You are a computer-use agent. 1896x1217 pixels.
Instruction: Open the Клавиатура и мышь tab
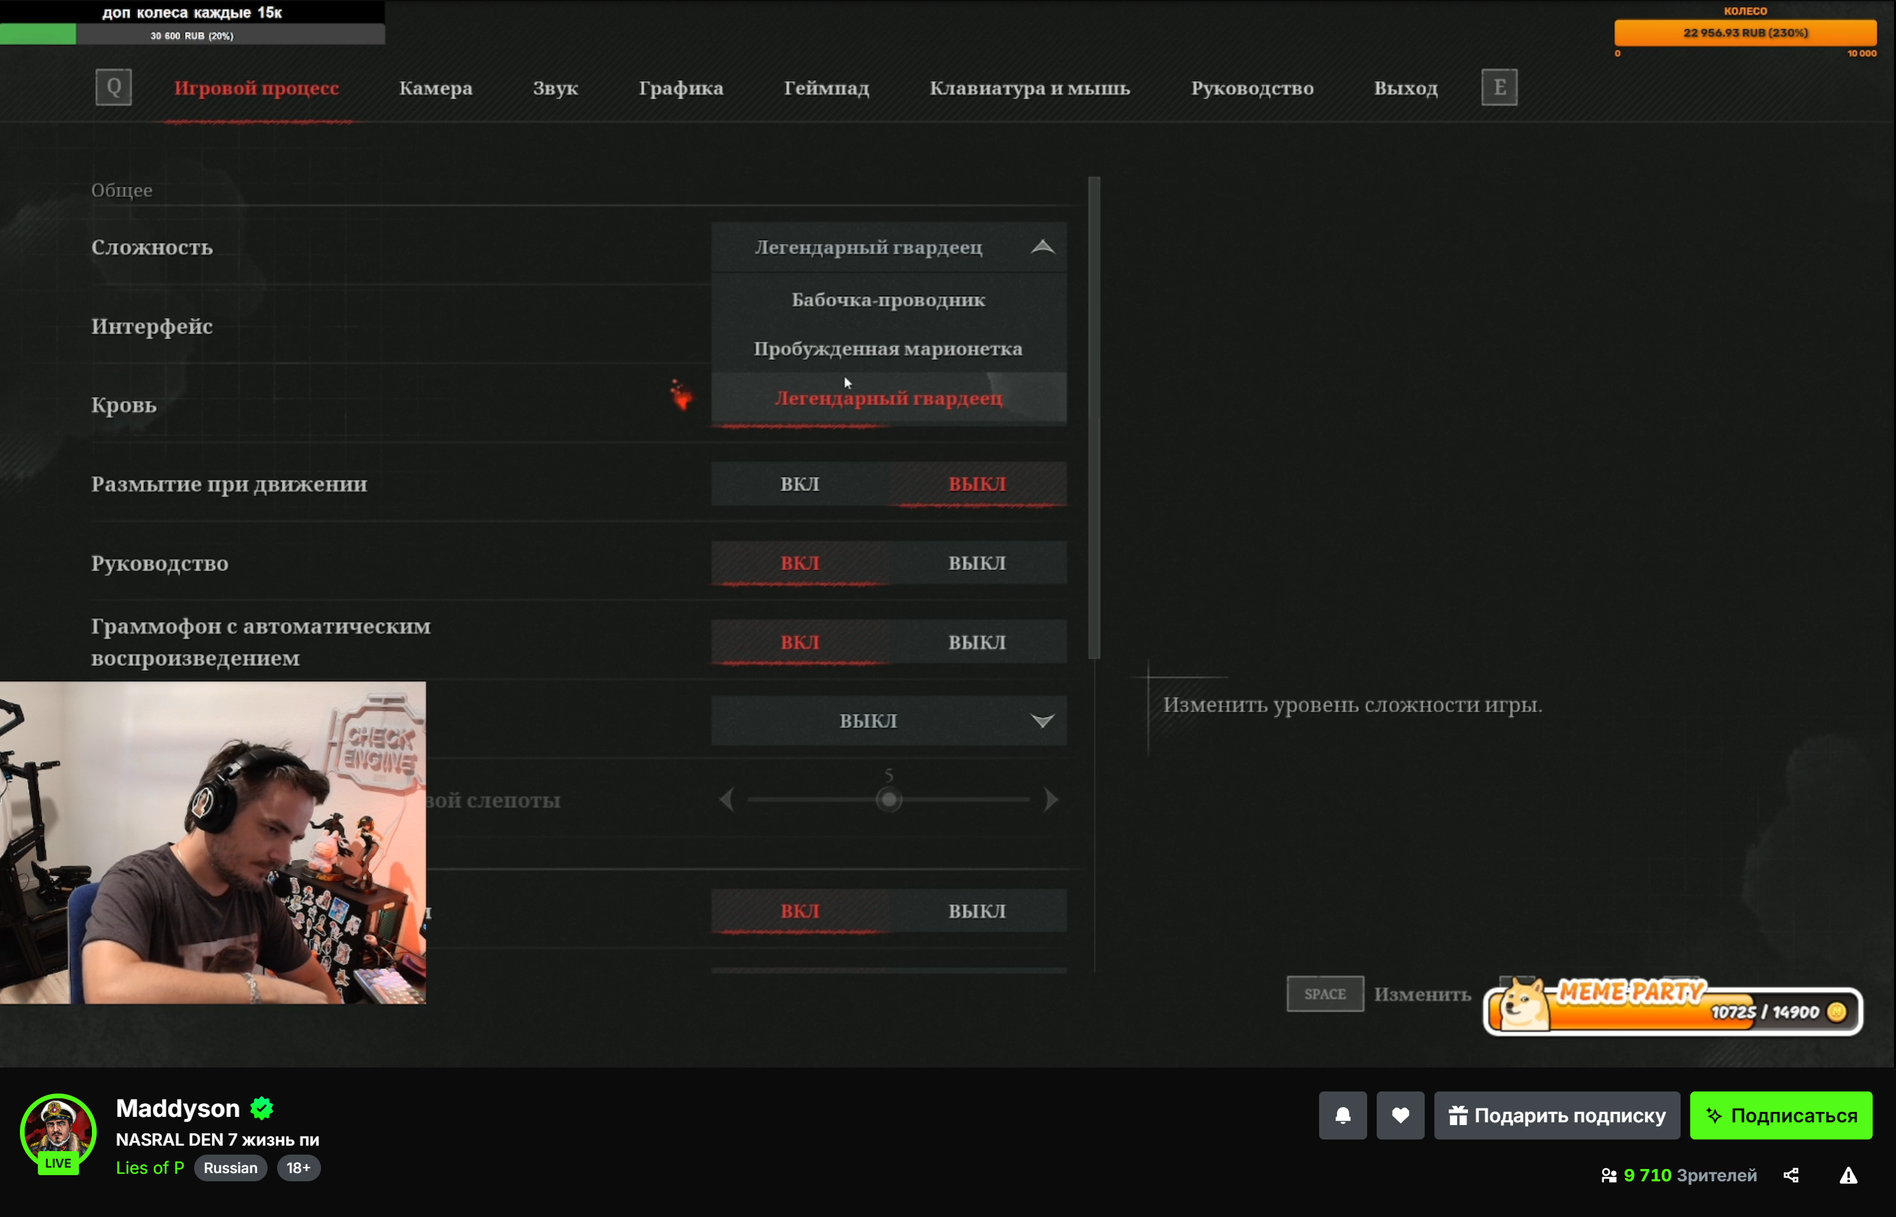1030,88
